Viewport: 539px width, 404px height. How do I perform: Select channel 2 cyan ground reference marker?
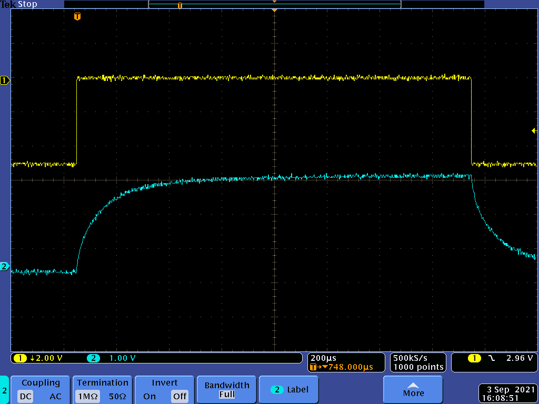point(4,267)
